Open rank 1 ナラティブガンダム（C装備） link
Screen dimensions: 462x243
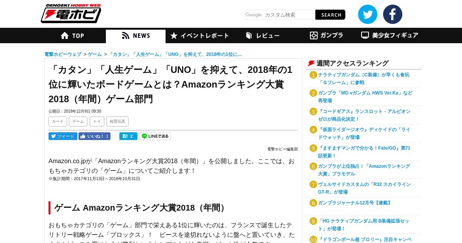pyautogui.click(x=364, y=79)
